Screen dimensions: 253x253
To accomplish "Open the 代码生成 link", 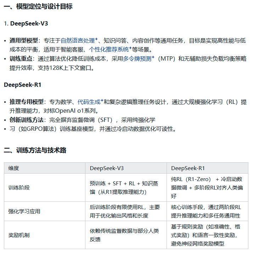I will (89, 102).
